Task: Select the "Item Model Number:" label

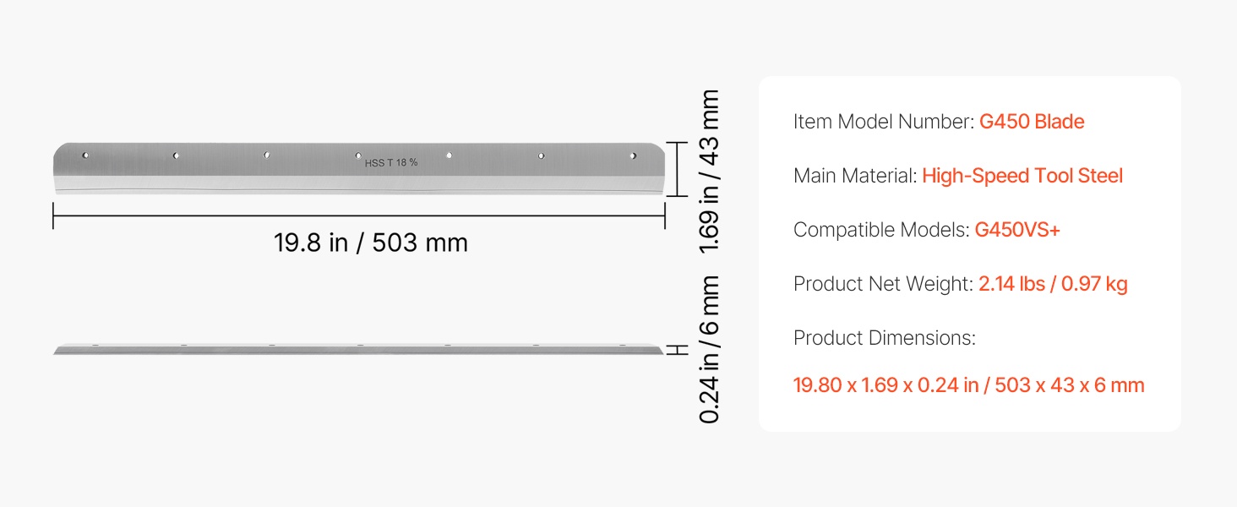Action: point(883,122)
